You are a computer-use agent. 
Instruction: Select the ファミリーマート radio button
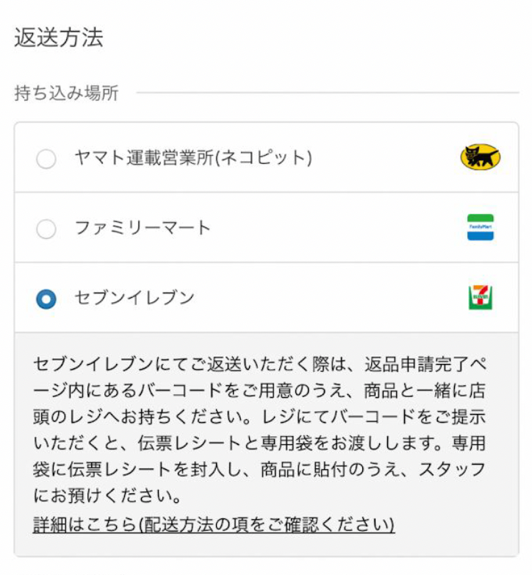pyautogui.click(x=46, y=229)
